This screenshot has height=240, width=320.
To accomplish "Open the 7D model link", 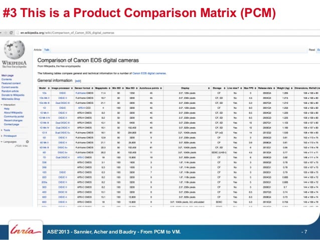I will (x=44, y=157).
